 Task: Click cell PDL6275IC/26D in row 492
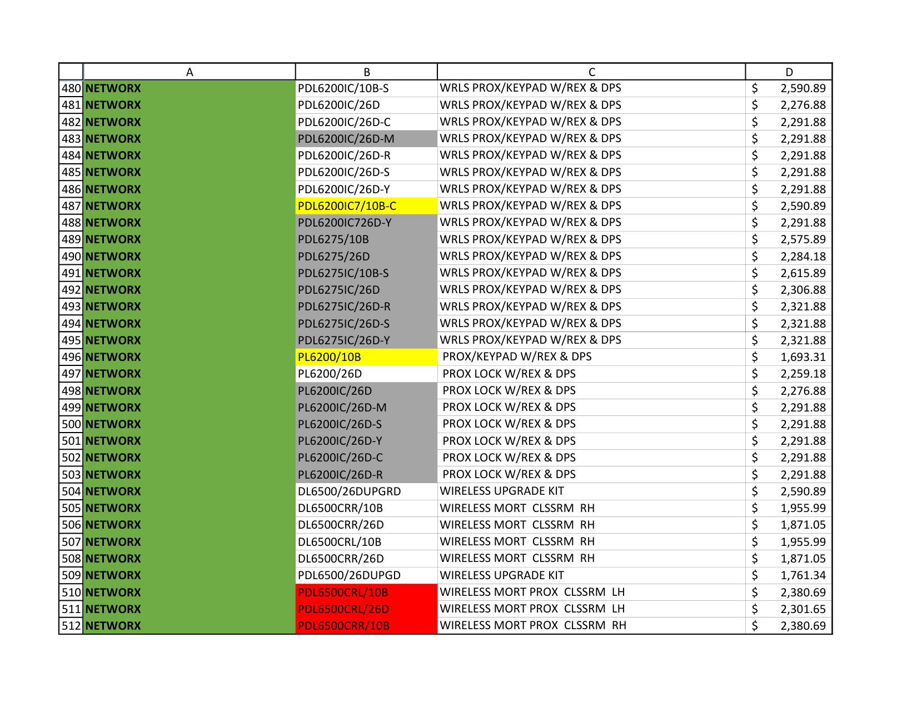(366, 290)
